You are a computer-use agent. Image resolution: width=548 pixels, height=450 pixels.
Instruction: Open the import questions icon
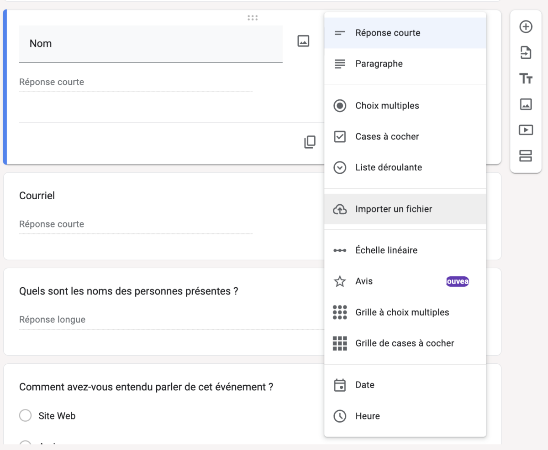click(x=526, y=53)
